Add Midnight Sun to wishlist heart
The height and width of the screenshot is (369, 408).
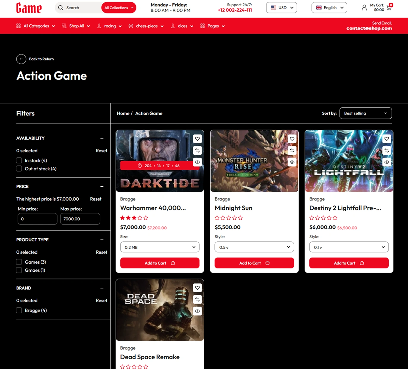point(292,139)
